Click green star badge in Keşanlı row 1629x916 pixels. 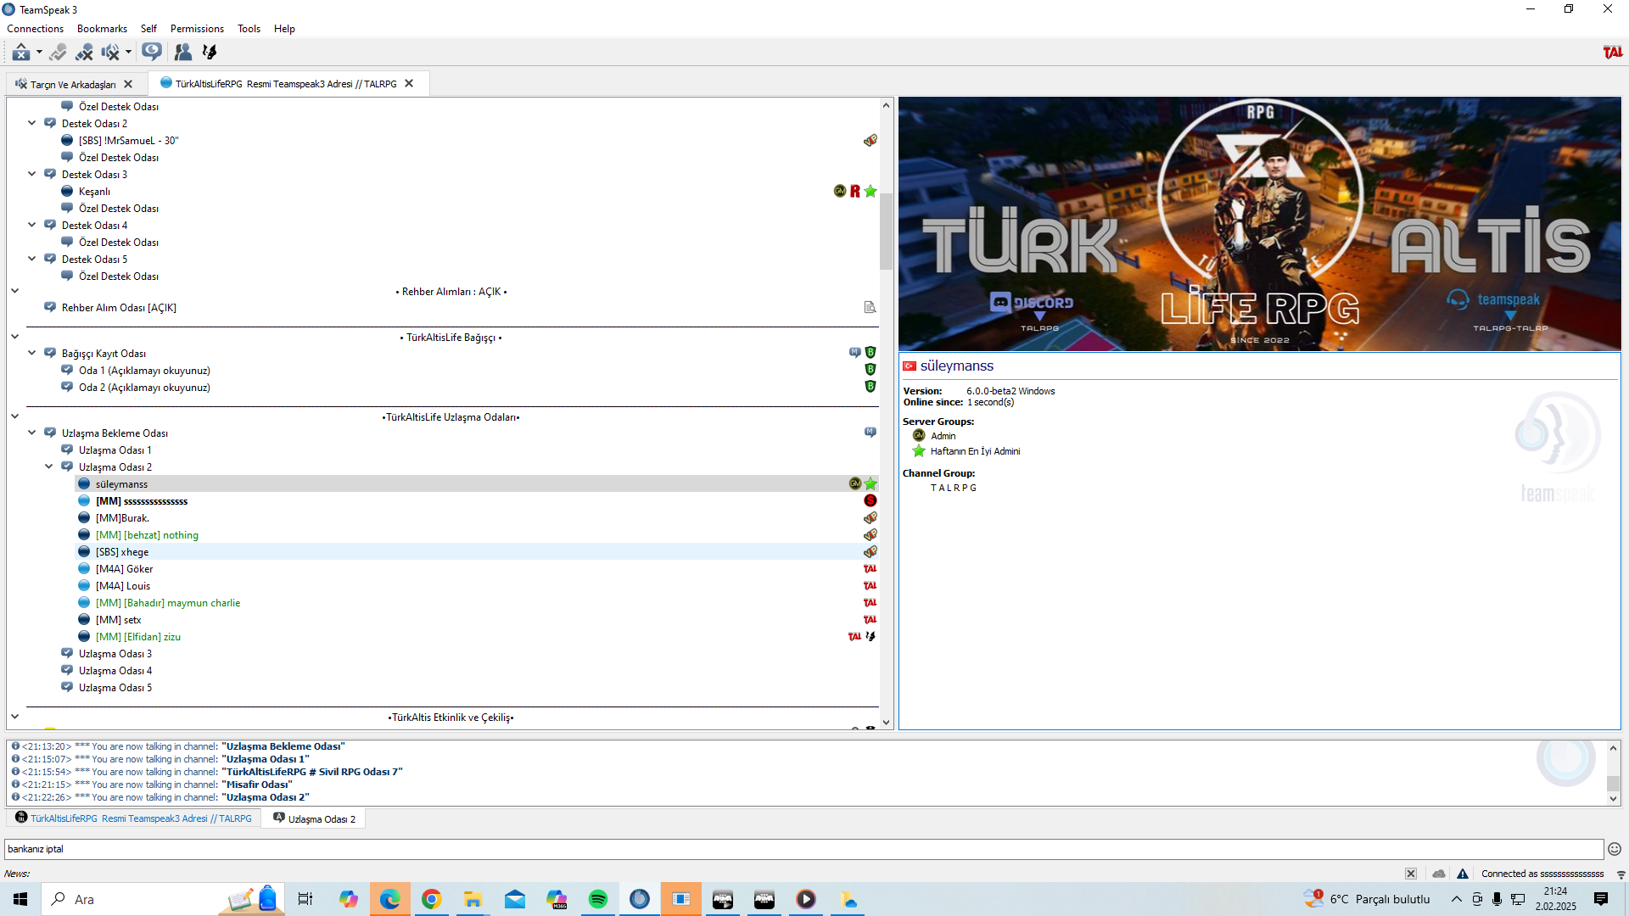coord(870,192)
